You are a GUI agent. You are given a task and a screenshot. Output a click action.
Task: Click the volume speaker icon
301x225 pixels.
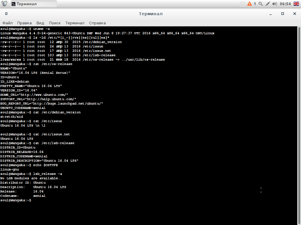[x=275, y=4]
